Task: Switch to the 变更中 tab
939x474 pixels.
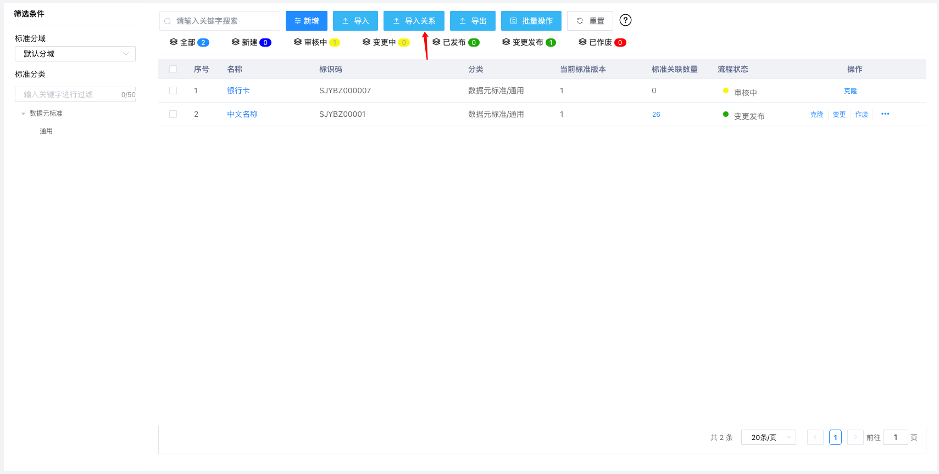Action: click(x=386, y=42)
